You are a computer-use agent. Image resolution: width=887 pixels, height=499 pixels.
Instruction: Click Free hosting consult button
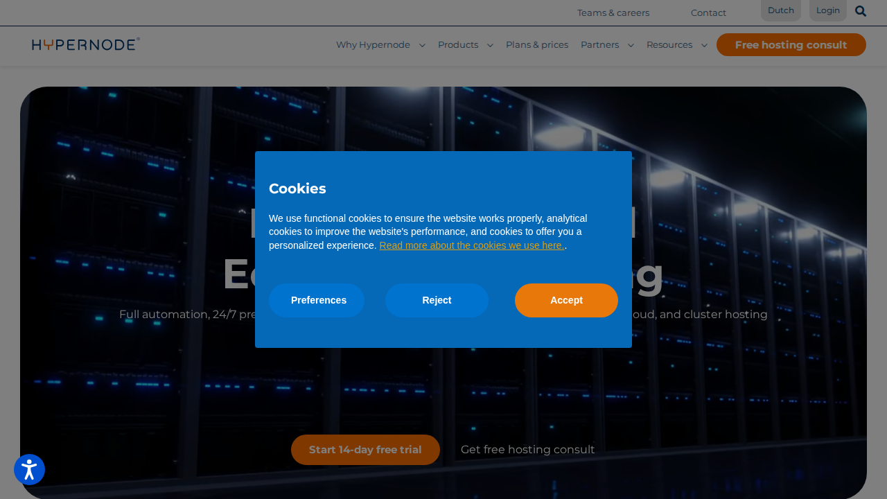[791, 45]
